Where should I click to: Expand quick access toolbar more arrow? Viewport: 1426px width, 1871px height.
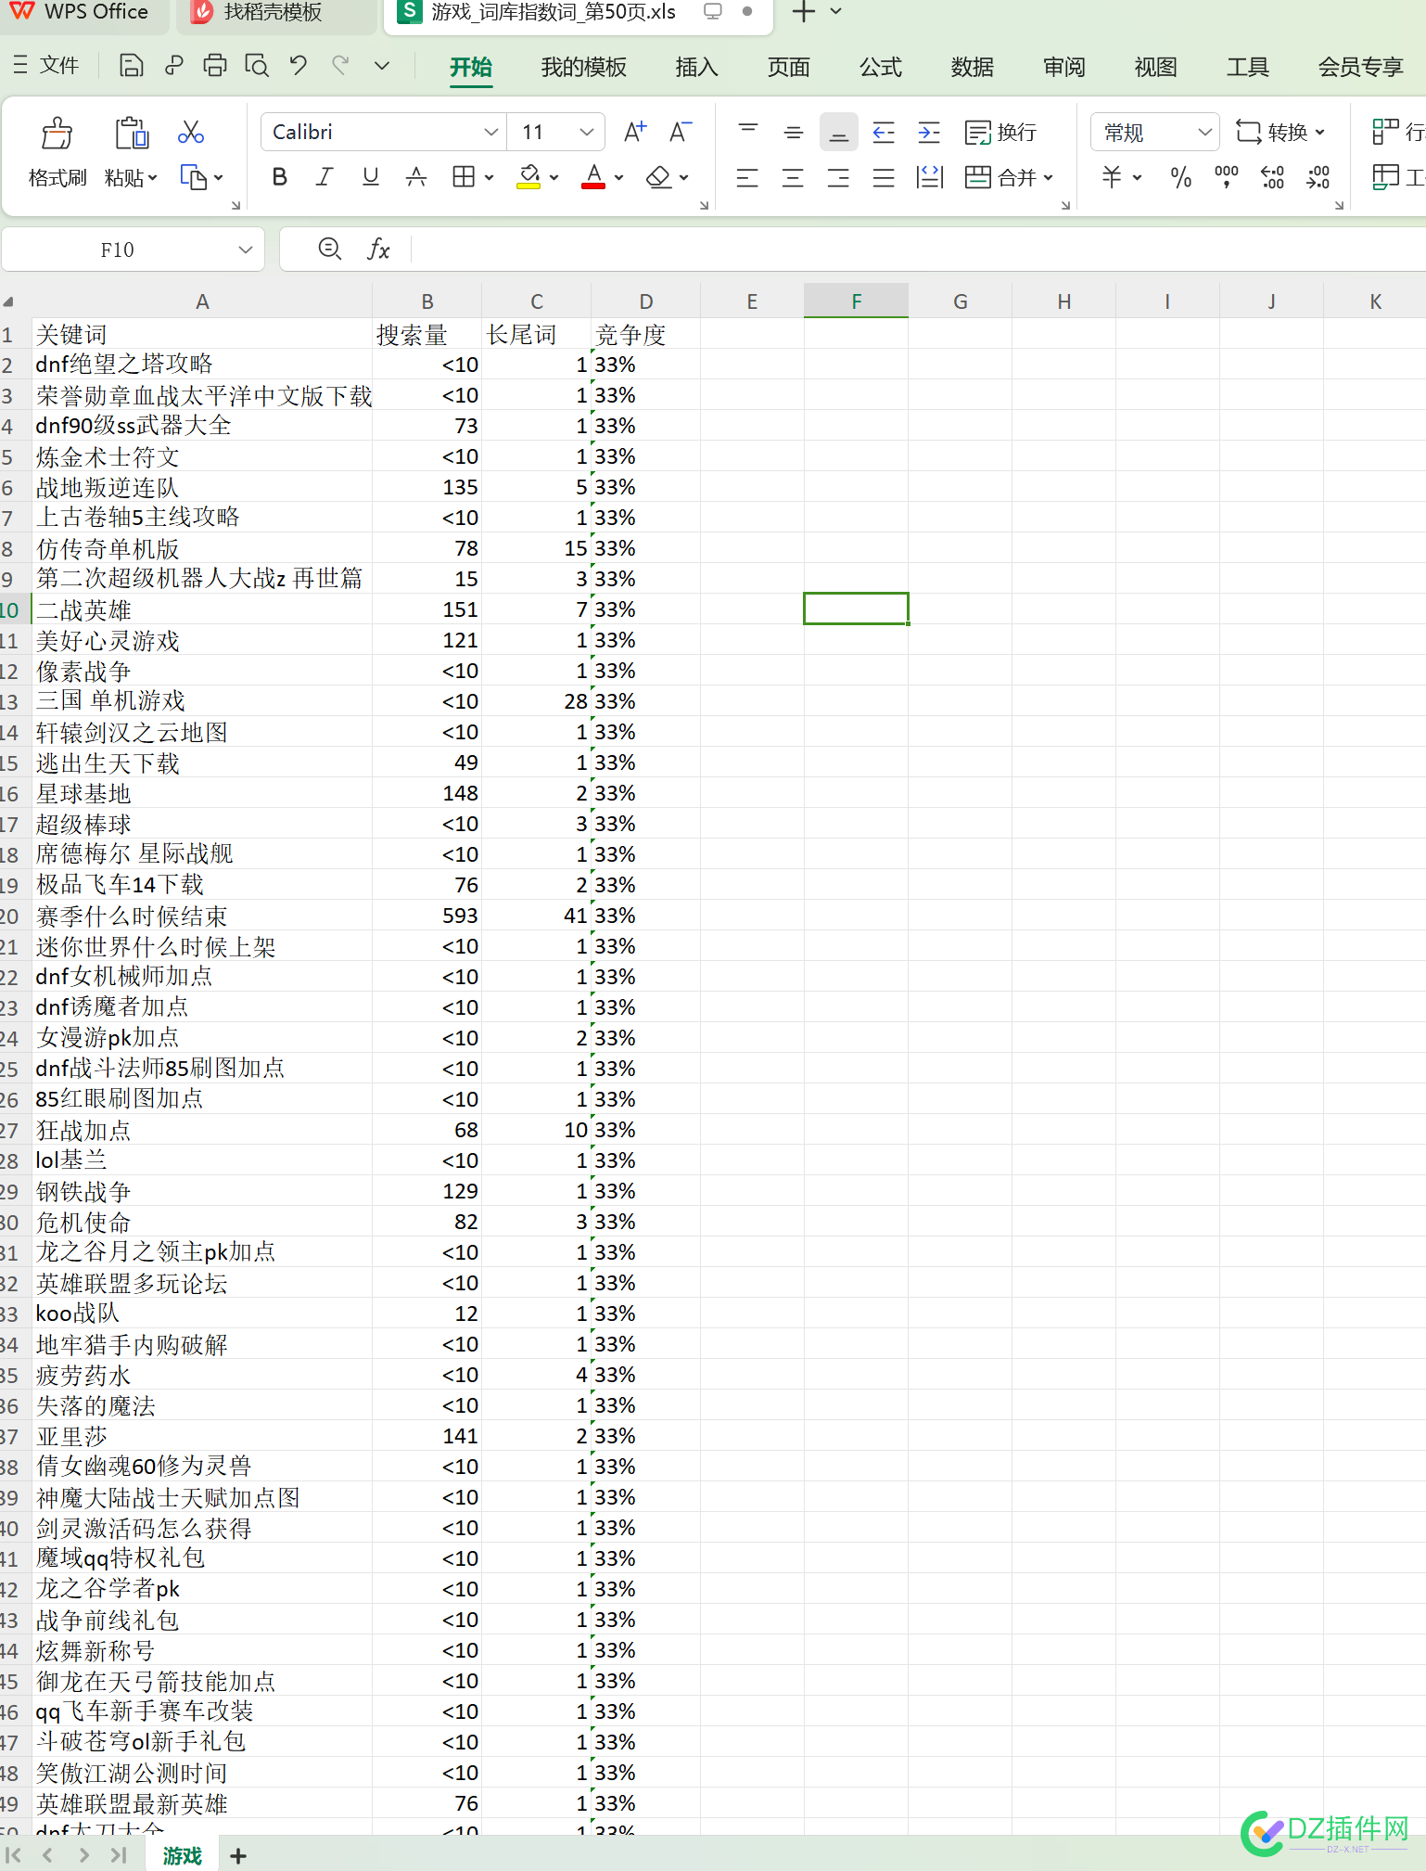(381, 66)
